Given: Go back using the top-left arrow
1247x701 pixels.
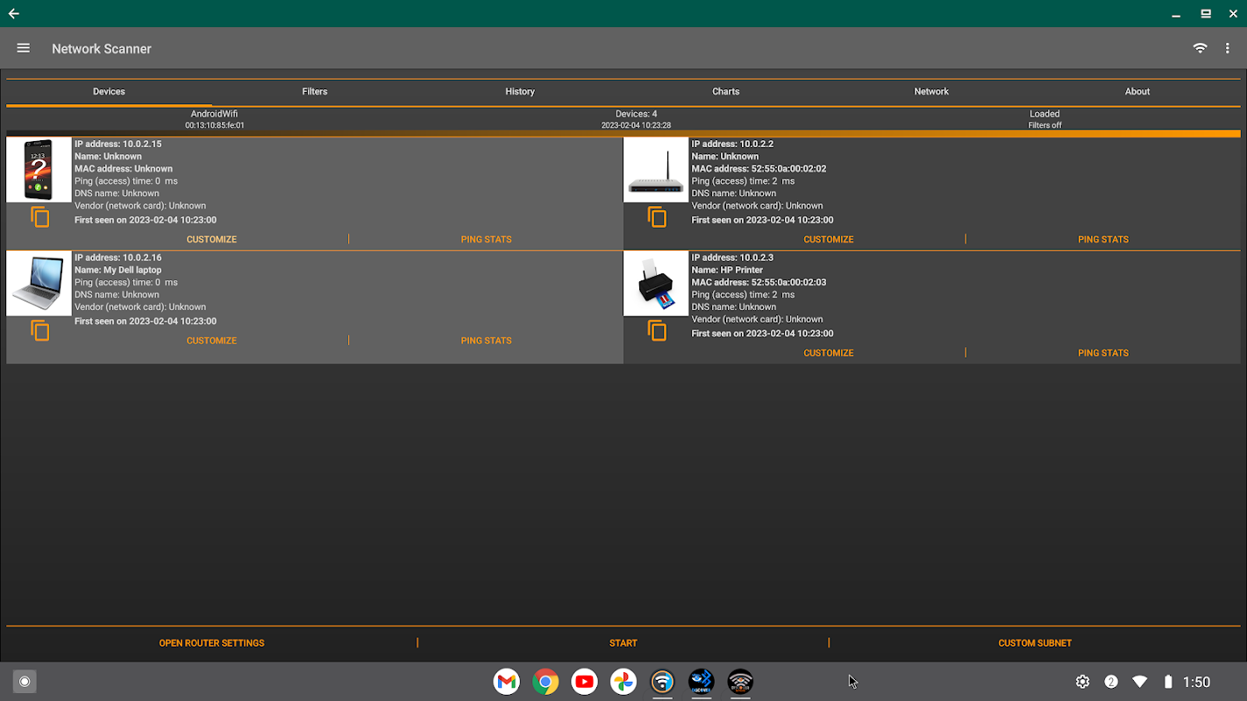Looking at the screenshot, I should tap(13, 13).
